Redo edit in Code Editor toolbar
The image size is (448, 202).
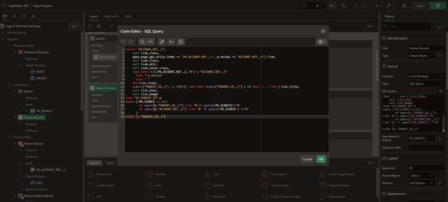(x=132, y=42)
